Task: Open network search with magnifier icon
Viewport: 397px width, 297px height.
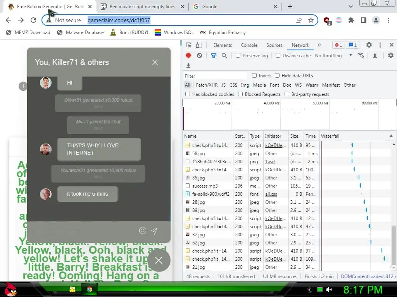Action: pos(224,56)
